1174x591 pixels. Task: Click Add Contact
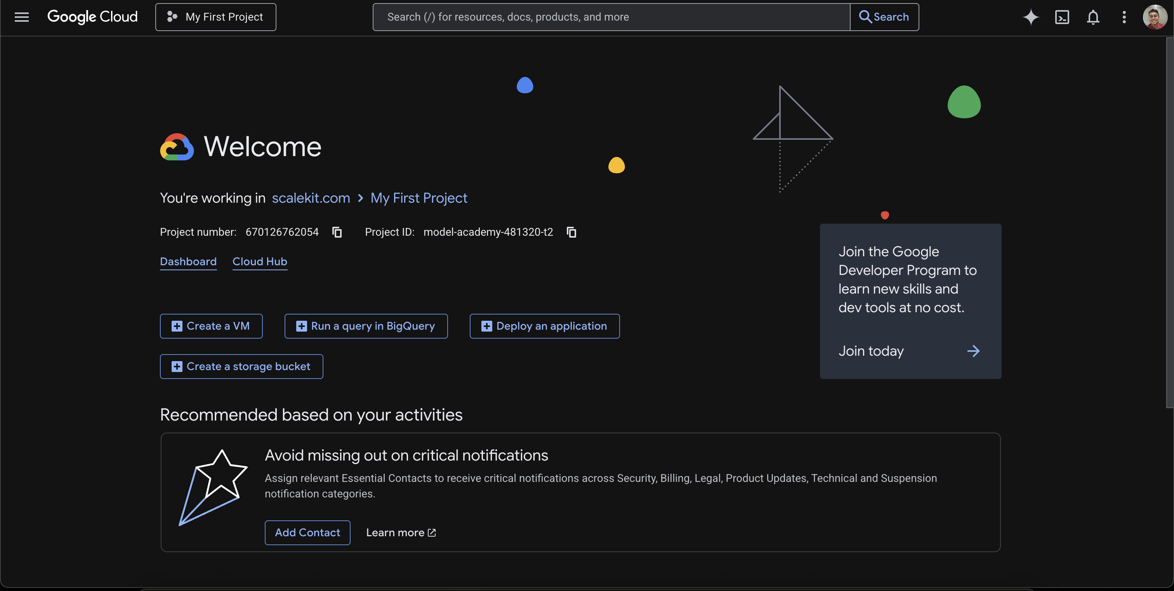(x=307, y=532)
